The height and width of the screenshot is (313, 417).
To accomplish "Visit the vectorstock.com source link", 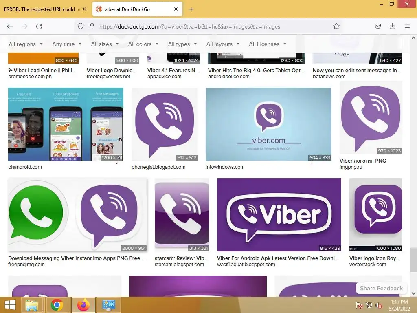I will (x=368, y=265).
